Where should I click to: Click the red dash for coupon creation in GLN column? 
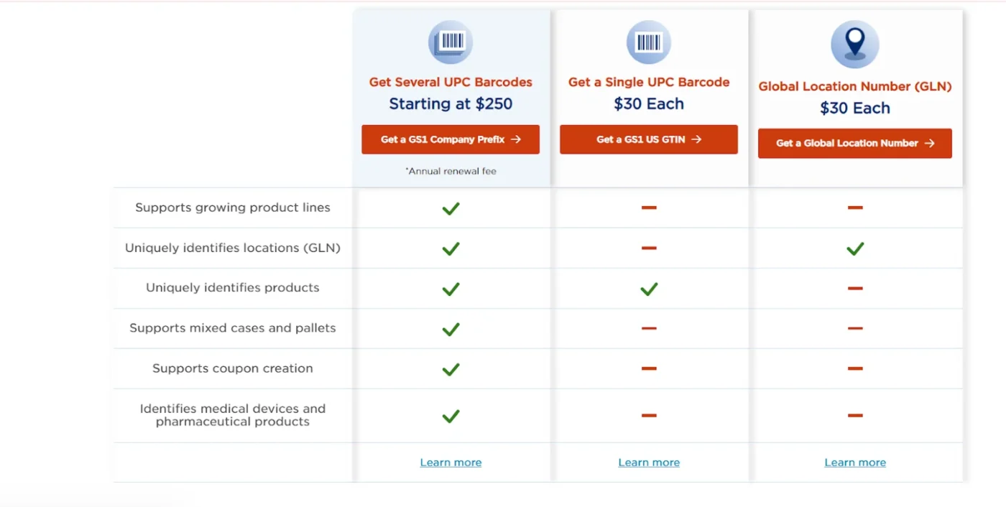pos(855,369)
